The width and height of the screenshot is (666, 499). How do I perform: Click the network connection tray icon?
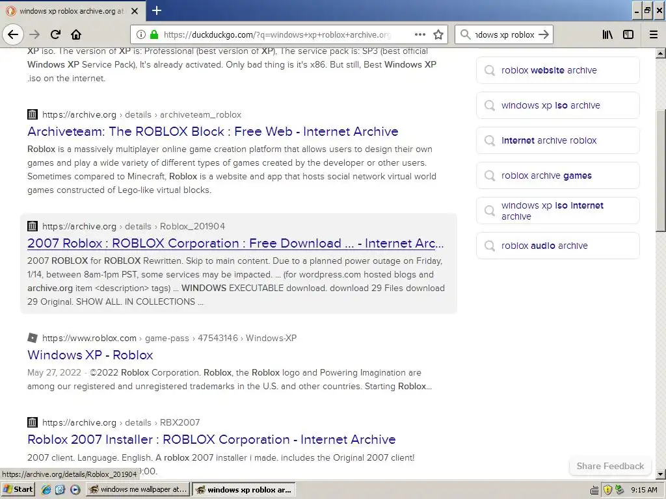point(619,490)
